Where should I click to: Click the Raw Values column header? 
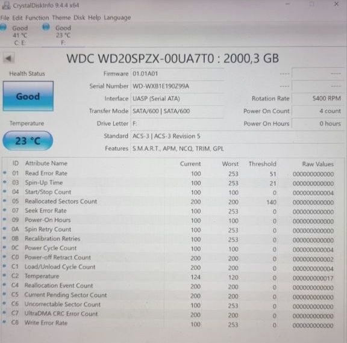tap(318, 164)
